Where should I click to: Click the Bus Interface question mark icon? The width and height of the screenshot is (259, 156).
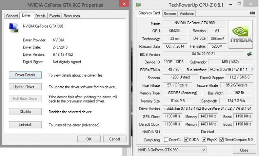point(252,70)
